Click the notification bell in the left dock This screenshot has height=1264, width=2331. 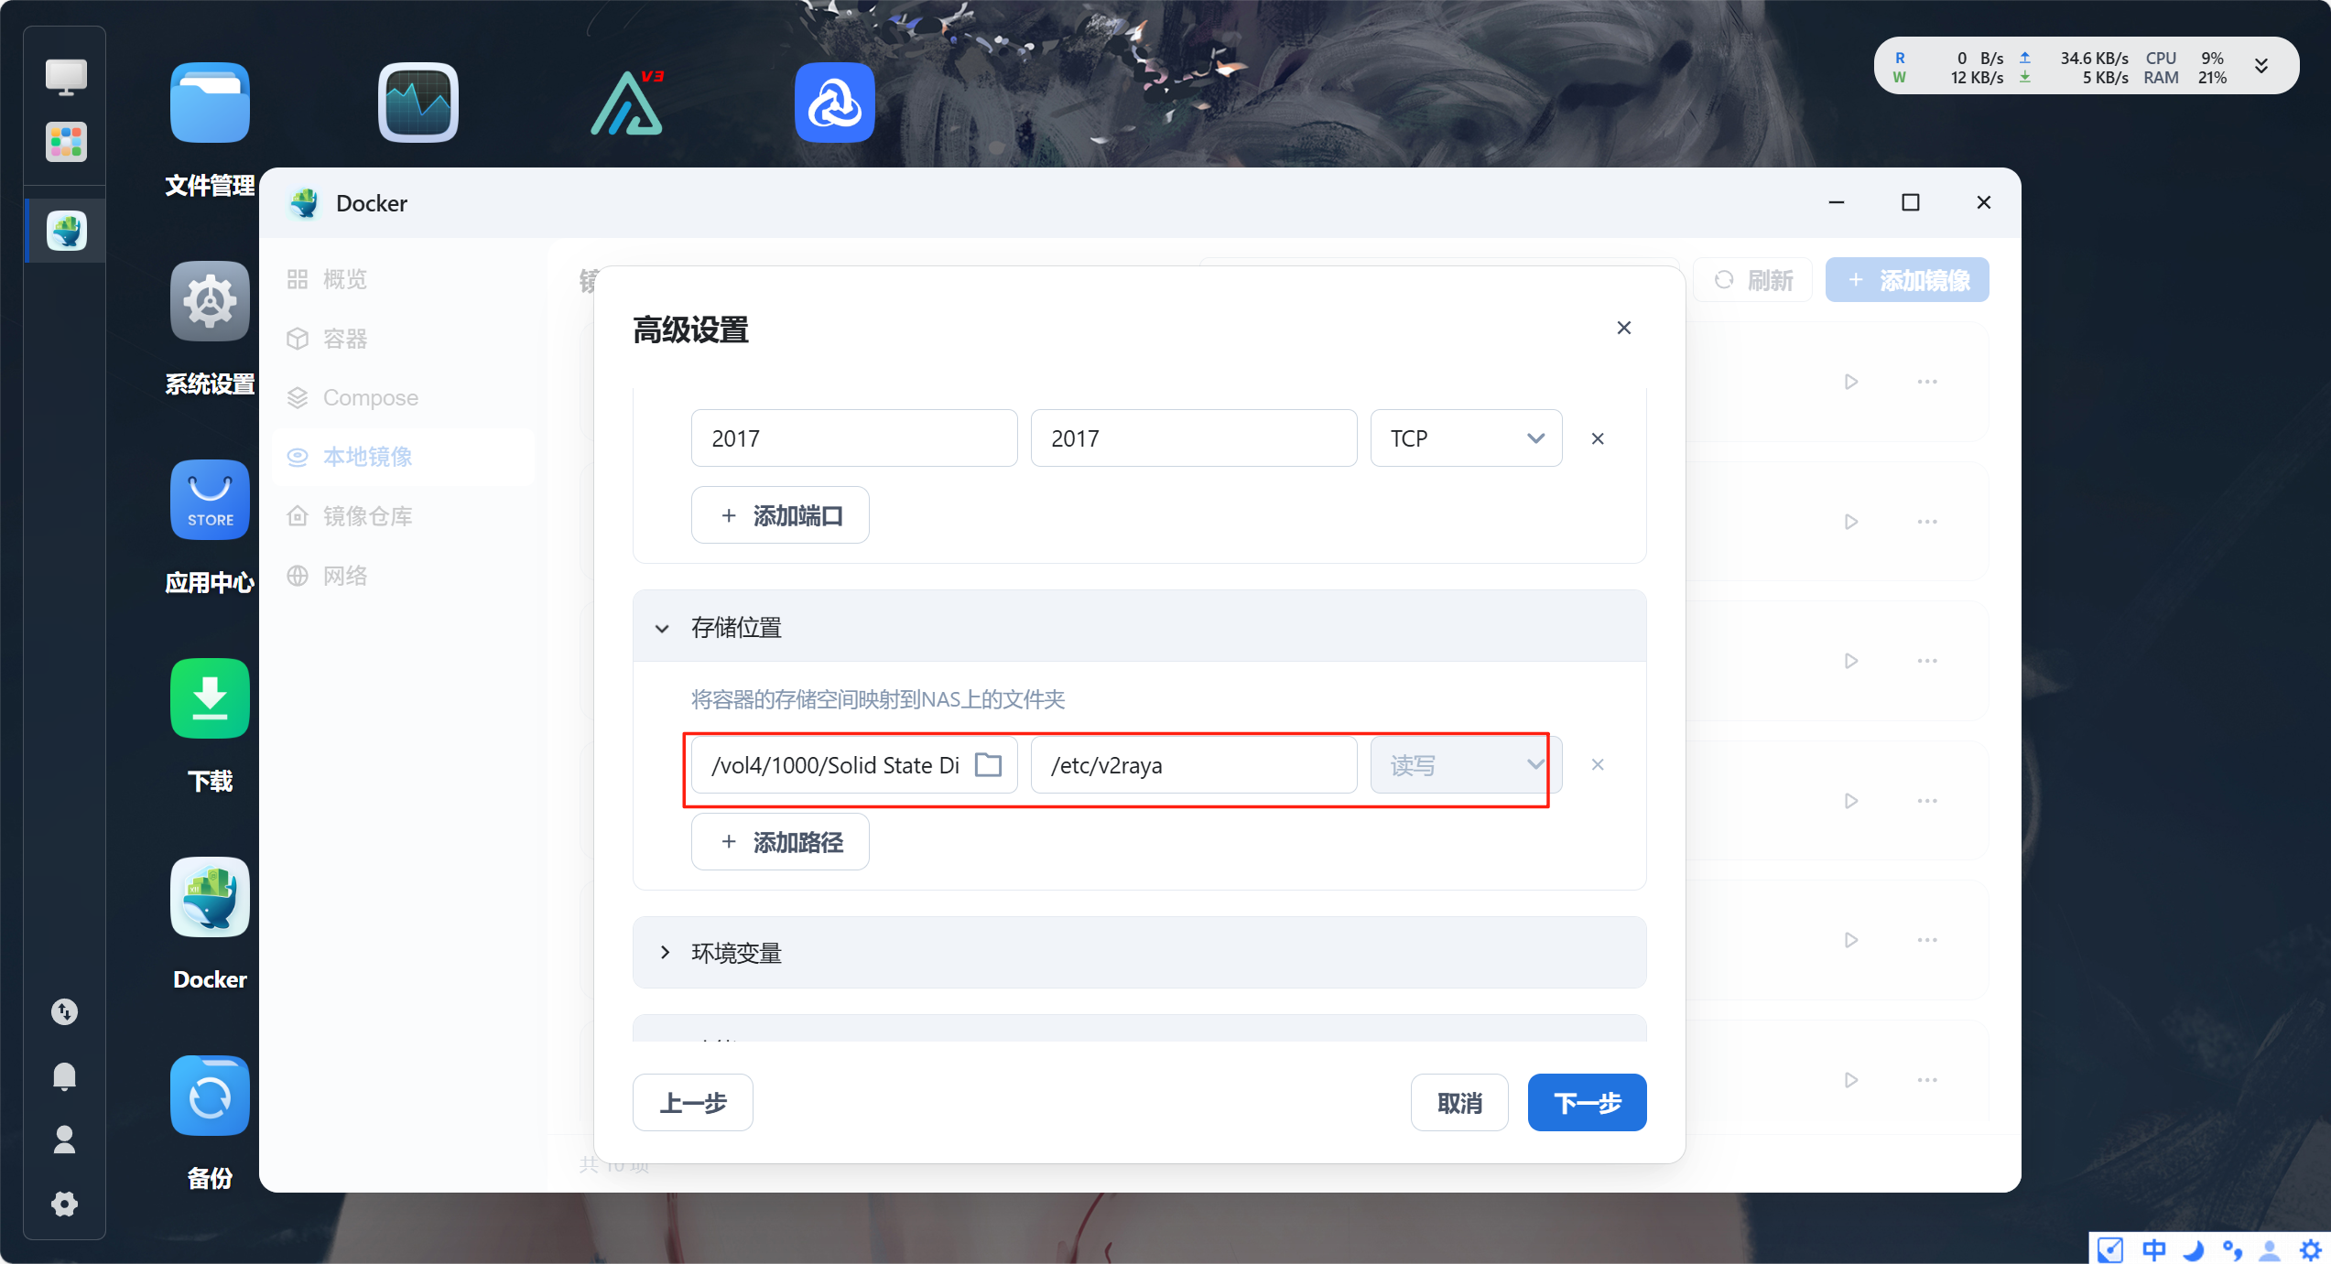point(64,1076)
